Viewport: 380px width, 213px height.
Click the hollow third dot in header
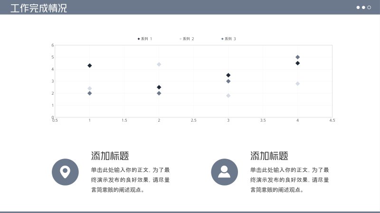pyautogui.click(x=369, y=8)
